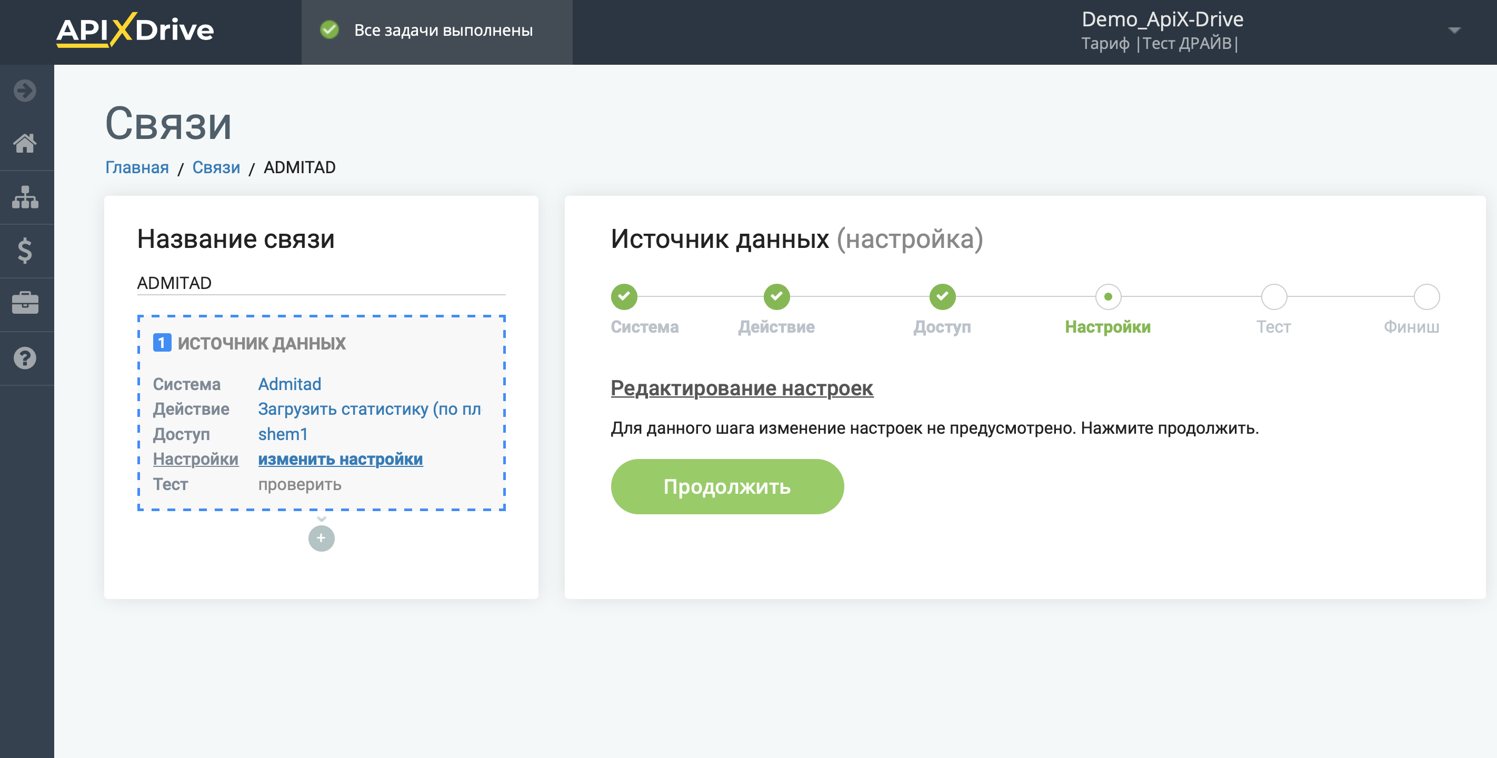Click the 'Финиш' step circle
This screenshot has width=1497, height=758.
[1426, 296]
